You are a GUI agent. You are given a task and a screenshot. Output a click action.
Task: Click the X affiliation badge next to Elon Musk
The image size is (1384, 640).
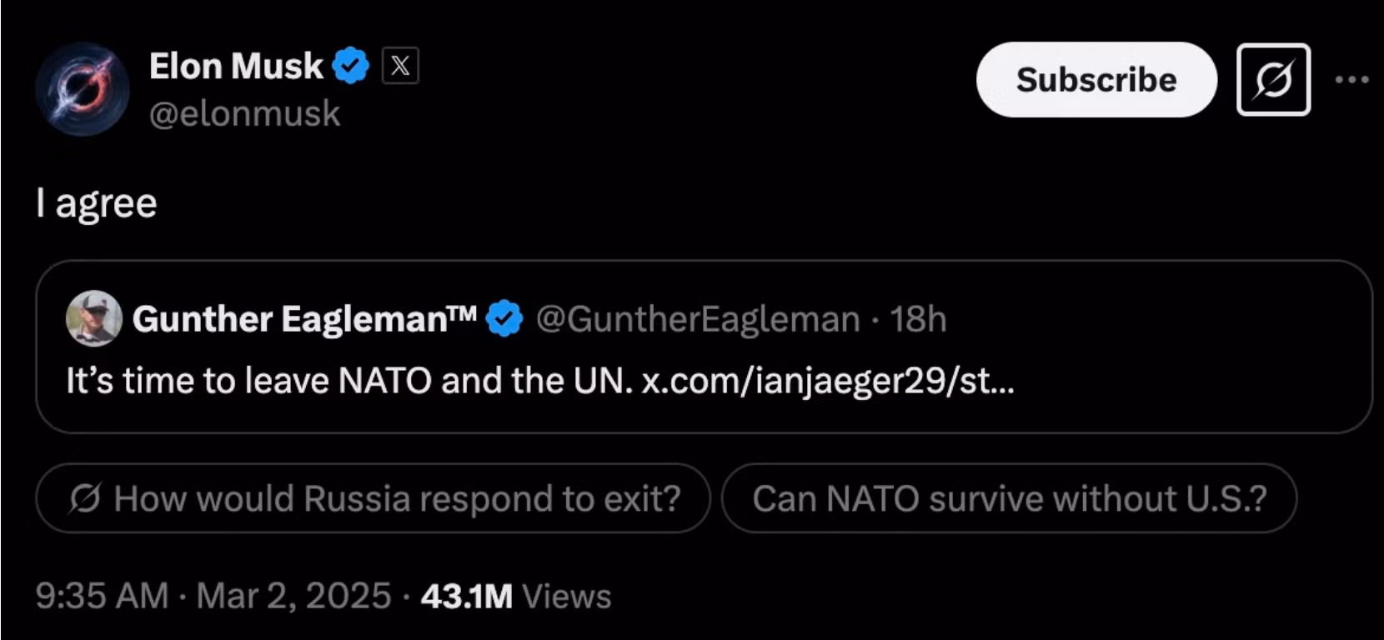pyautogui.click(x=400, y=66)
